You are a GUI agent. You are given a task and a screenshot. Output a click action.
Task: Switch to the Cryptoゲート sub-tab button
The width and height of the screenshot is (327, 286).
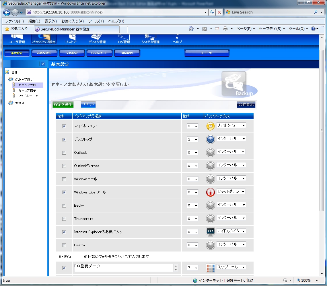coord(99,53)
